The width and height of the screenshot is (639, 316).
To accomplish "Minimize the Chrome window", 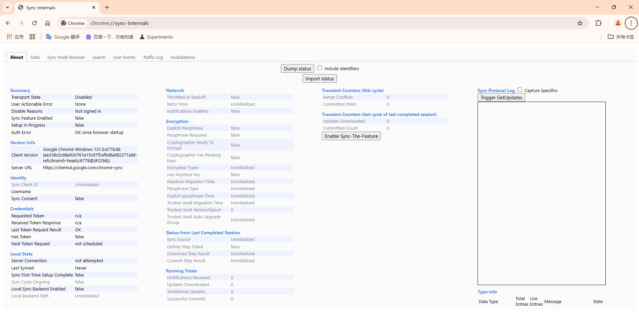I will (597, 7).
